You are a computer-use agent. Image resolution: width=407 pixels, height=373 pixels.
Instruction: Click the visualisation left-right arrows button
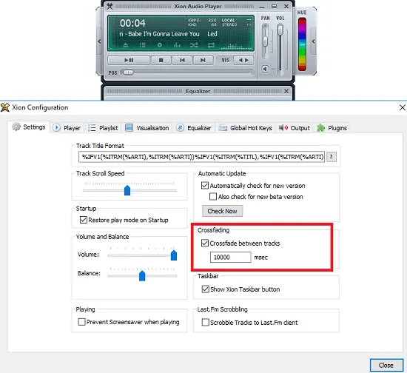(x=243, y=60)
